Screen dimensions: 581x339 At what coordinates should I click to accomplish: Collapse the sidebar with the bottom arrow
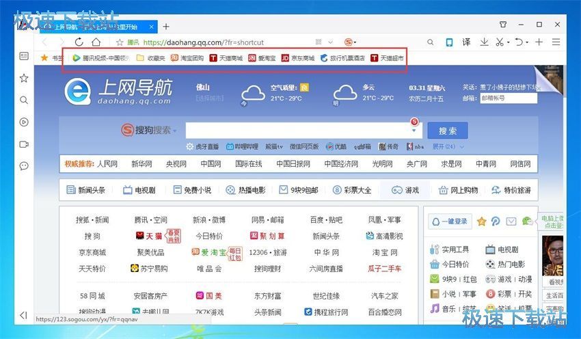tap(23, 315)
